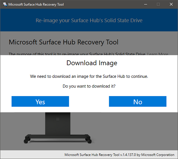
Task: Click the 'Microsoft Surface Hub Recovery Tool' page heading
Action: tap(63, 42)
